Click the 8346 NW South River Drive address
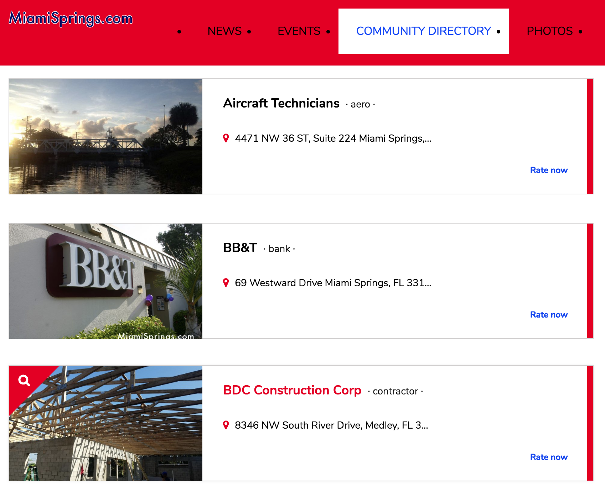 [331, 425]
